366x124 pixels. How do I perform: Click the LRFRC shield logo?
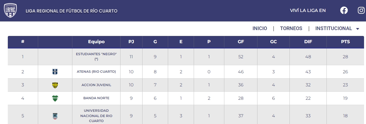11,11
